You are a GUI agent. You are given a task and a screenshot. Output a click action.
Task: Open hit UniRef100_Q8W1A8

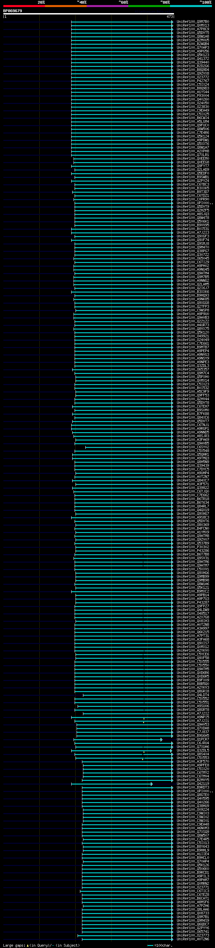click(193, 36)
